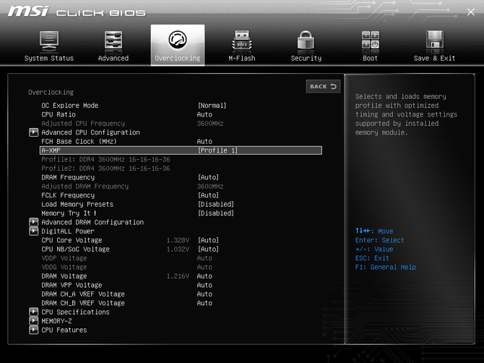Change Memory Try It ! [Disabled] value

[x=216, y=213]
